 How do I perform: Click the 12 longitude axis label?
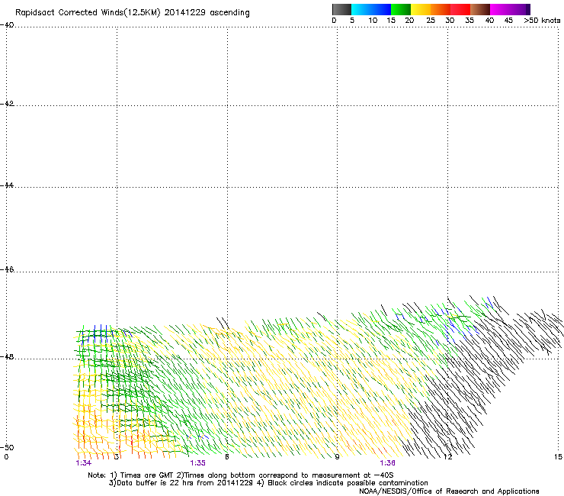tap(448, 457)
